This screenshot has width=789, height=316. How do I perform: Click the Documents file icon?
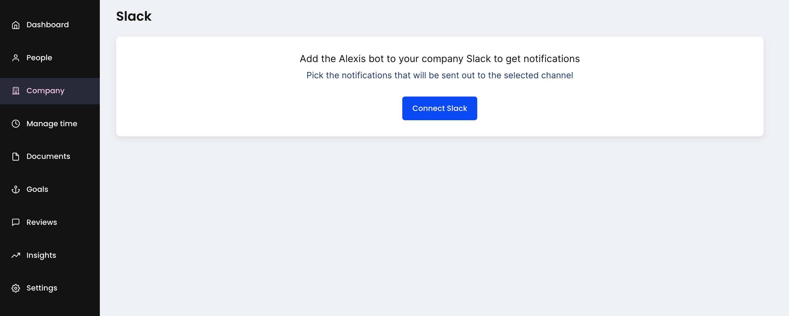point(16,157)
